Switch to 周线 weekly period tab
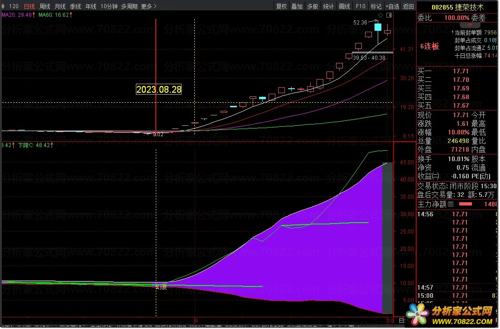 pyautogui.click(x=45, y=6)
